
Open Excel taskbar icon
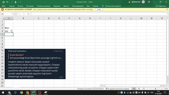click(34, 93)
